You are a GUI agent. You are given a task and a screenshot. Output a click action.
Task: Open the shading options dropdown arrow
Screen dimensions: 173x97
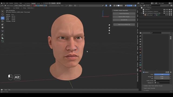[x=124, y=5]
